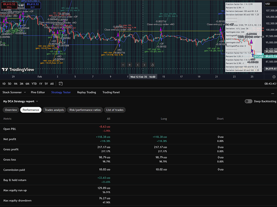This screenshot has height=207, width=277.
Task: Click the Metric column header
Action: (x=7, y=119)
